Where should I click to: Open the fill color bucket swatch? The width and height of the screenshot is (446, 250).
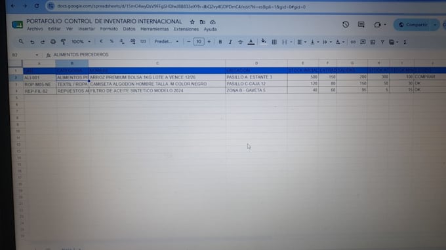tap(264, 42)
